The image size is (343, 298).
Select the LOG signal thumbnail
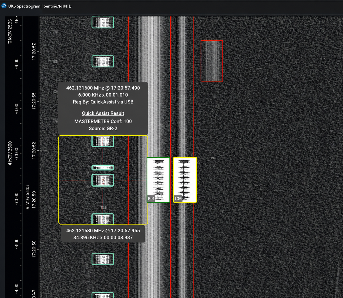click(185, 180)
